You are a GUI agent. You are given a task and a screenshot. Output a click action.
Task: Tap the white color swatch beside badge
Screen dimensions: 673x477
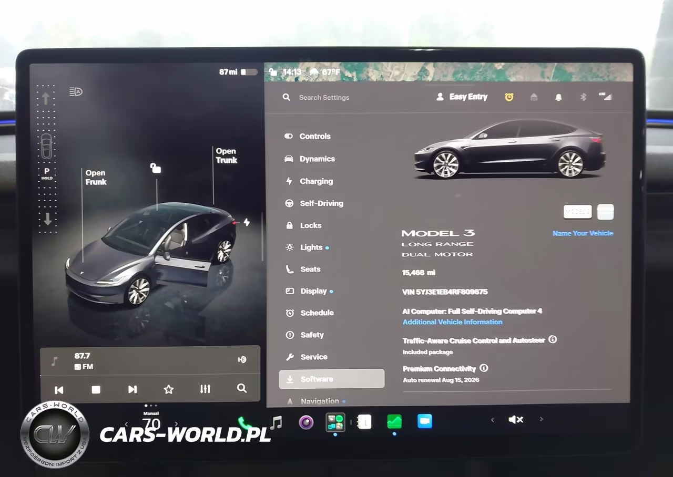tap(606, 212)
